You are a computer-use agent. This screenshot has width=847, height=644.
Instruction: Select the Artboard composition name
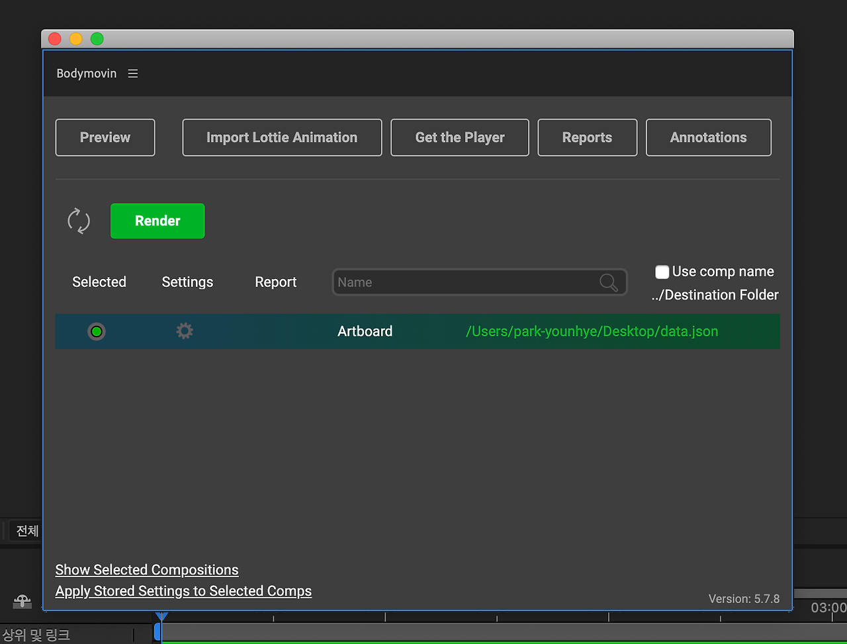pyautogui.click(x=365, y=331)
